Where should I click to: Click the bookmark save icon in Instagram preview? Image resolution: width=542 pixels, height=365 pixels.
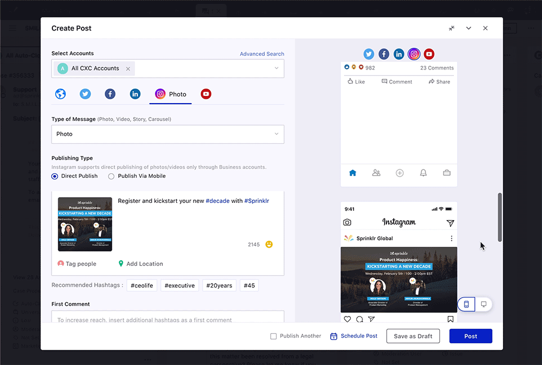coord(451,319)
